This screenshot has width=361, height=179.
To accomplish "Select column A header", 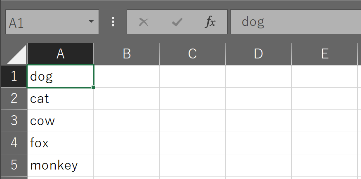I will coord(61,54).
